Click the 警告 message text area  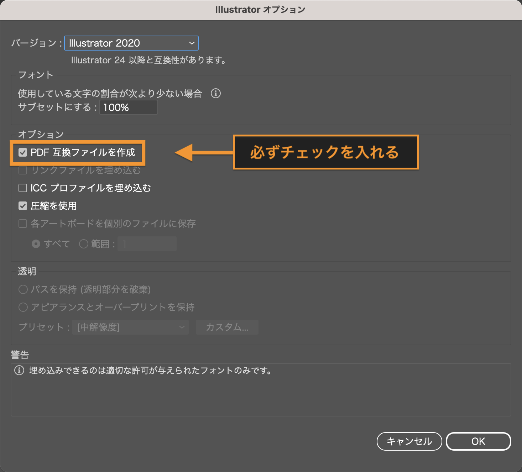click(261, 390)
